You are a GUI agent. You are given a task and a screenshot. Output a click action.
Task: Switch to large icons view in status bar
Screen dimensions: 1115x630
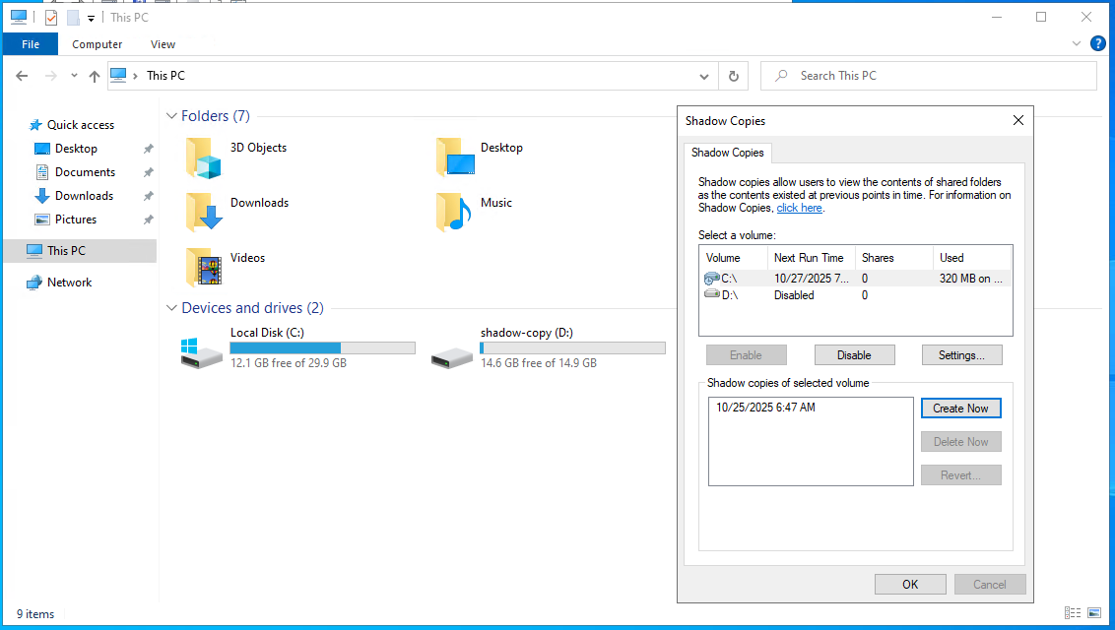[x=1094, y=613]
